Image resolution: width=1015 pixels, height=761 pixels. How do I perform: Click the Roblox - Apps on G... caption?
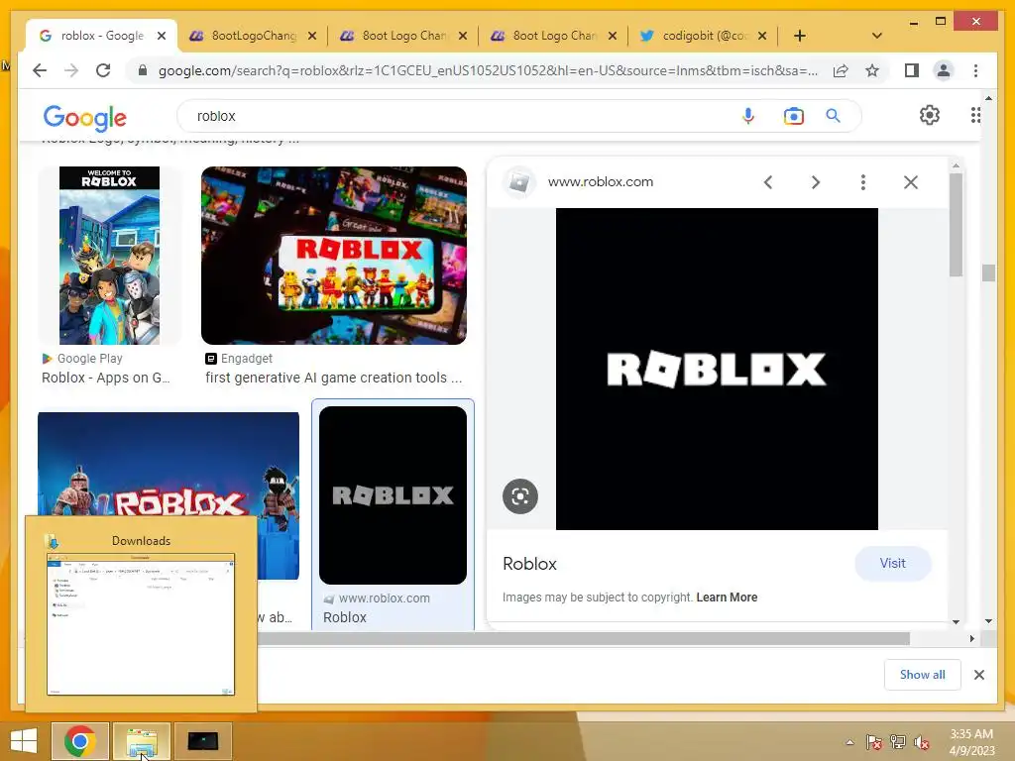pos(105,378)
